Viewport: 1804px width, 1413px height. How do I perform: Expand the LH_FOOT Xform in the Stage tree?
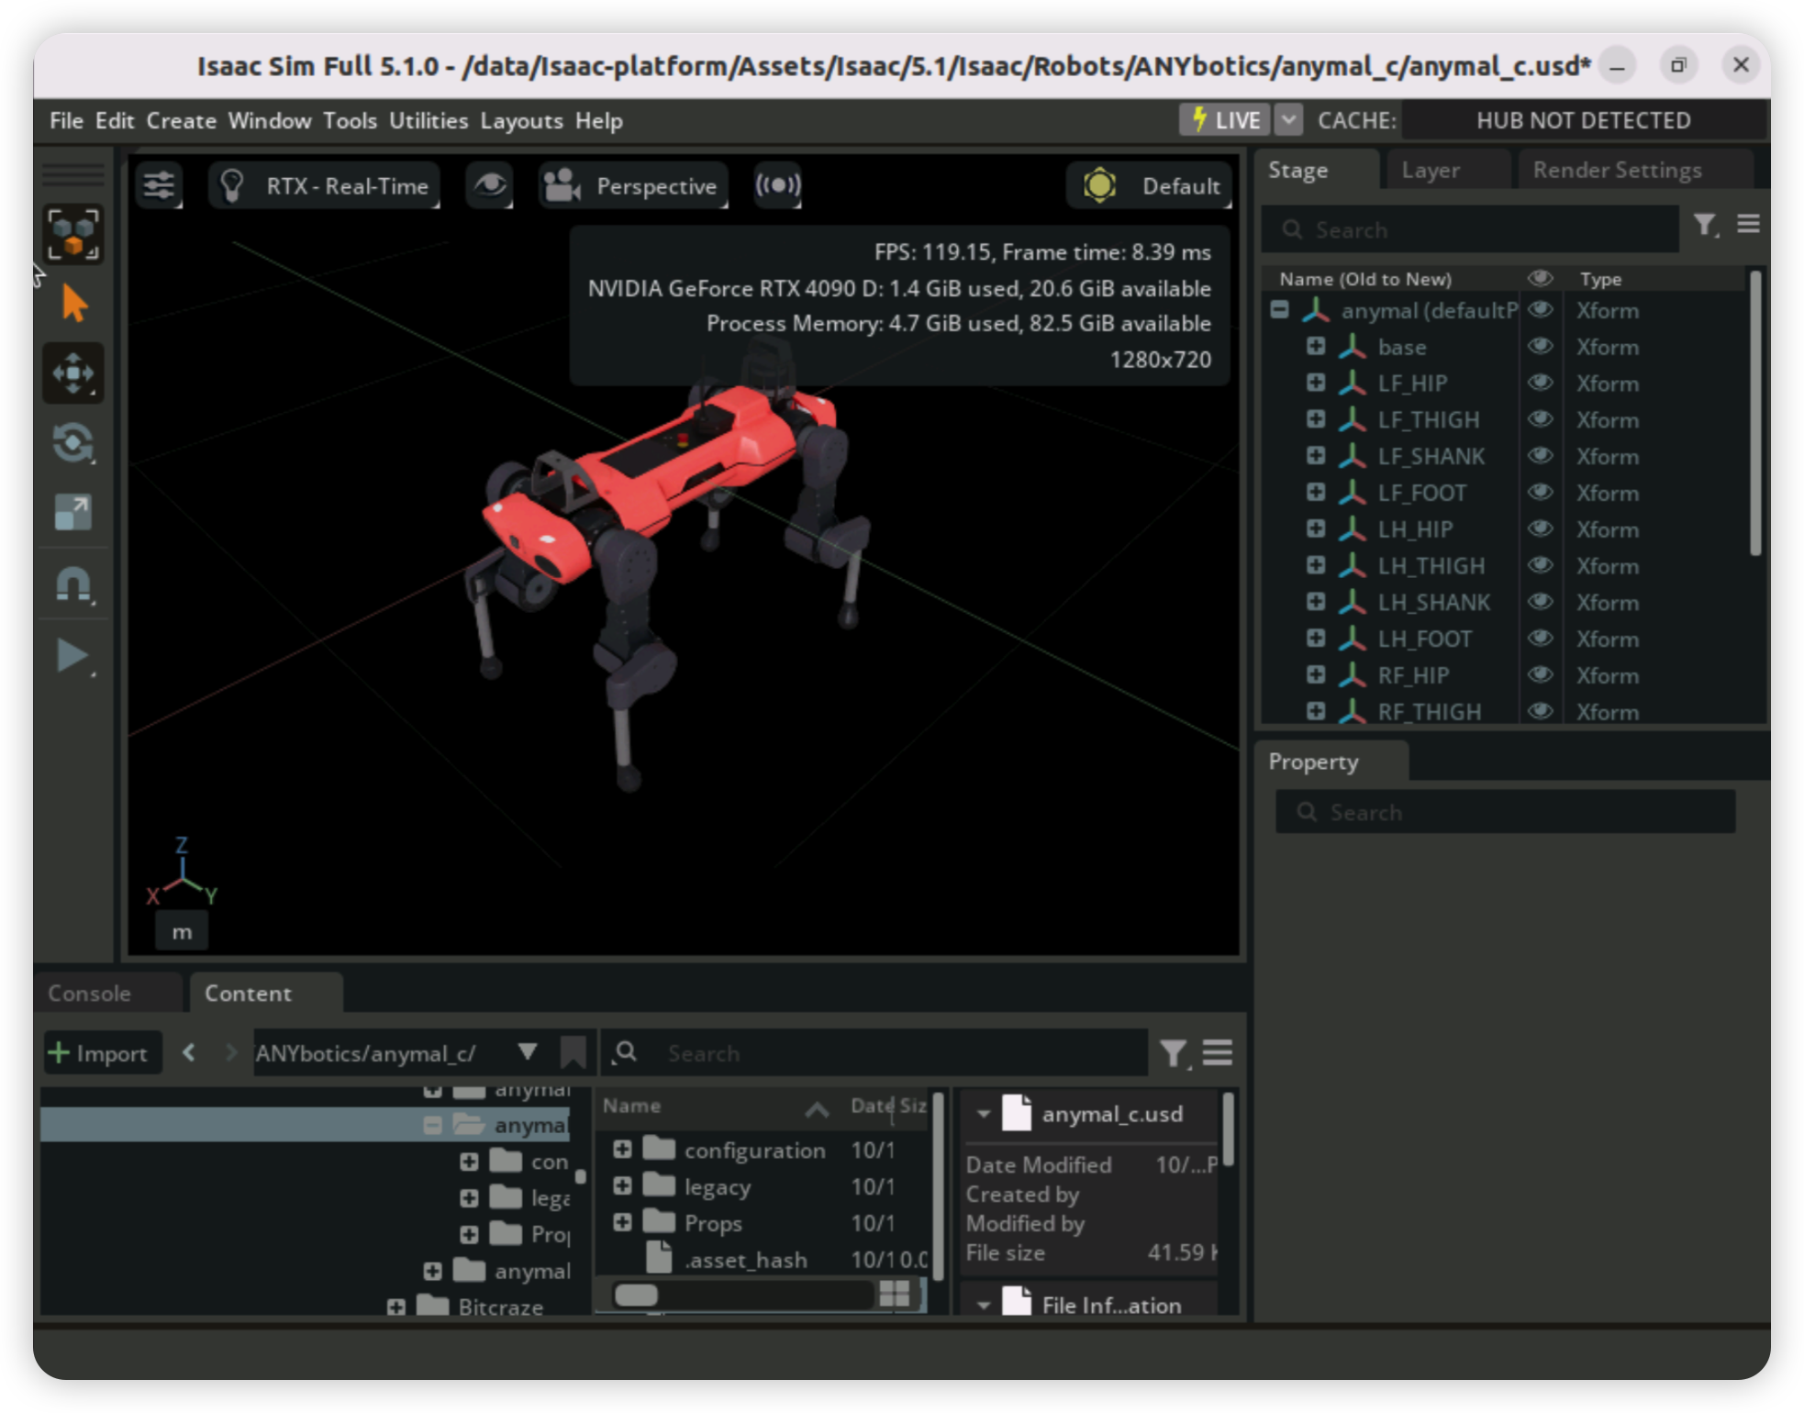[1317, 638]
